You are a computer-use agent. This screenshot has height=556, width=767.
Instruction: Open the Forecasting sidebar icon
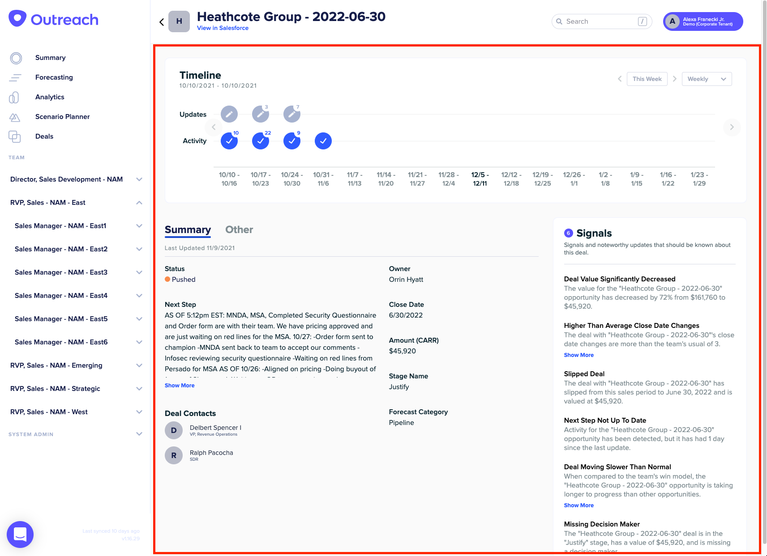(x=16, y=77)
